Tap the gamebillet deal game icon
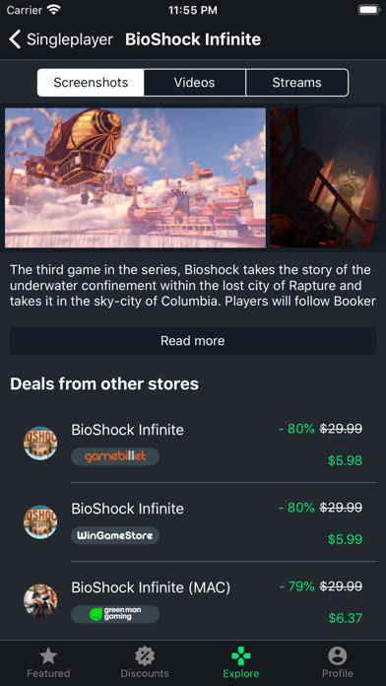The image size is (386, 686). (40, 444)
